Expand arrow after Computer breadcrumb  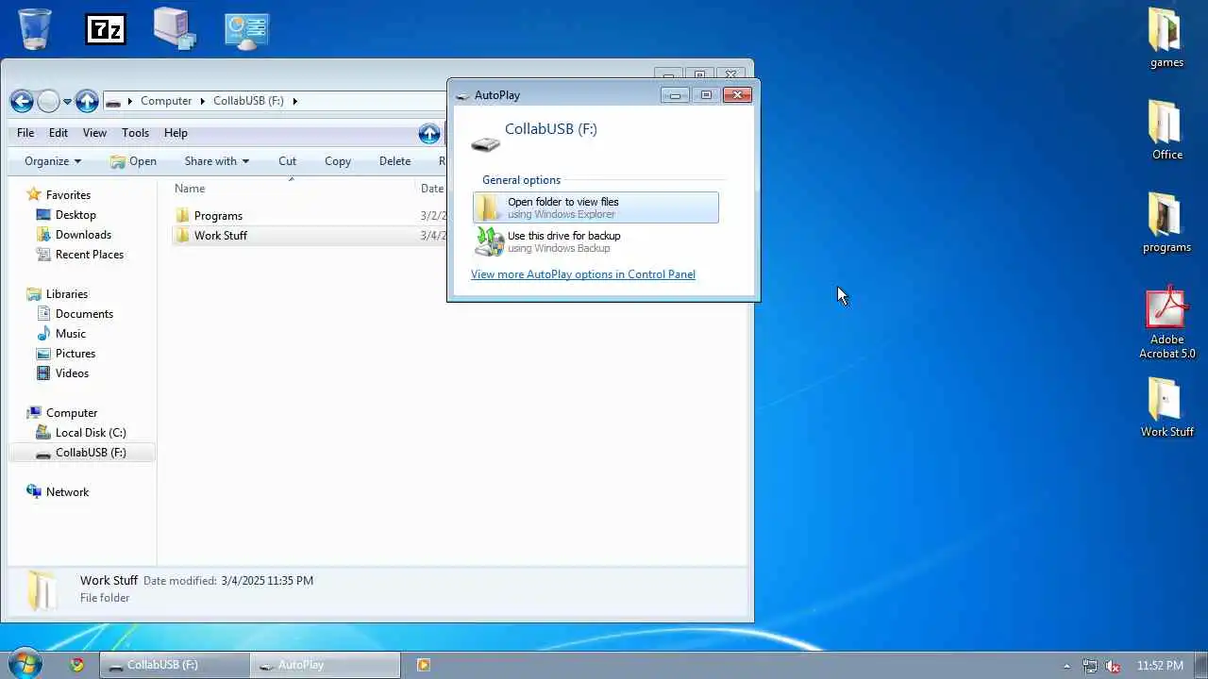202,101
